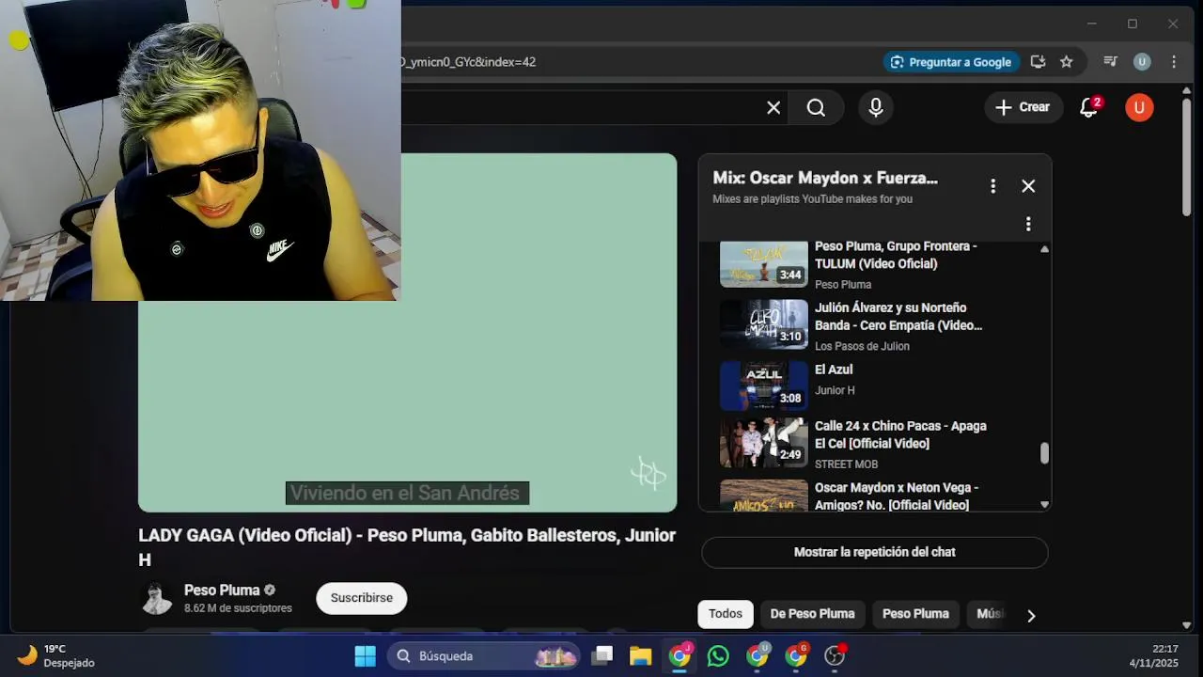Viewport: 1203px width, 677px height.
Task: Clear the YouTube search box text
Action: pyautogui.click(x=773, y=108)
